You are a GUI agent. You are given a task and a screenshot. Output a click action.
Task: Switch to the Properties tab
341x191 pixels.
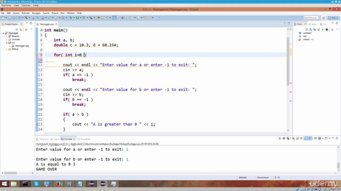pyautogui.click(x=84, y=139)
